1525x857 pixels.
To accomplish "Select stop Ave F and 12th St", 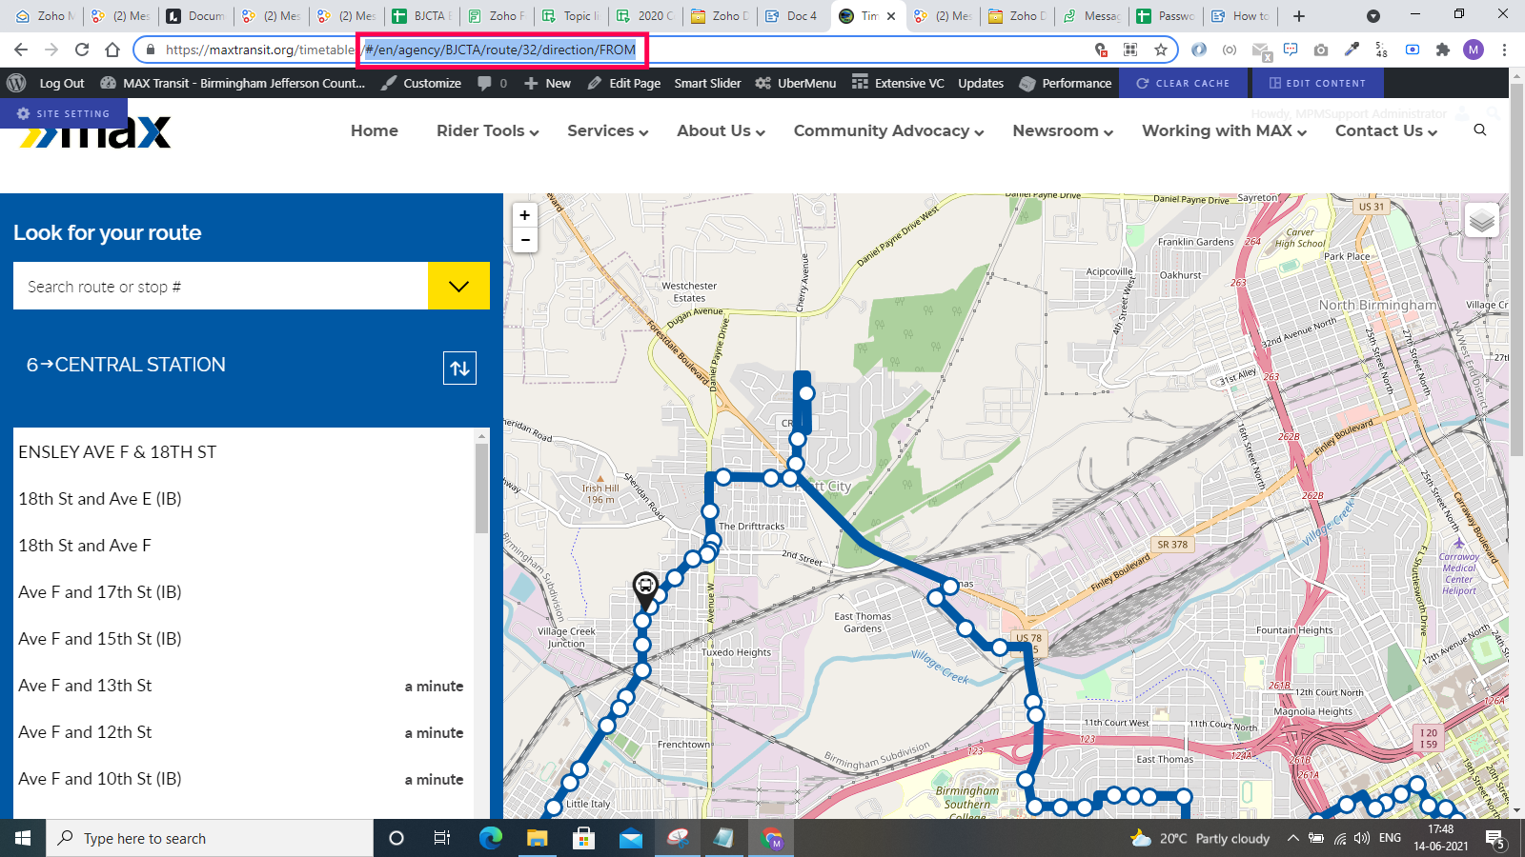I will [85, 732].
